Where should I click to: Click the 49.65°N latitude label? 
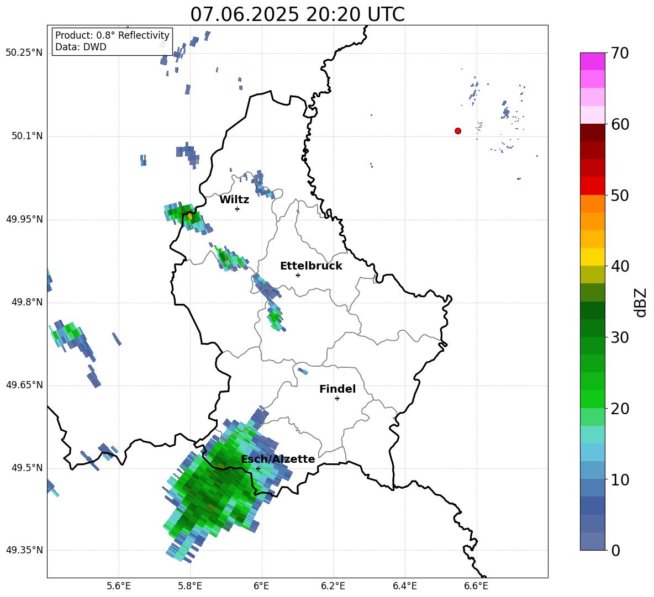[24, 385]
